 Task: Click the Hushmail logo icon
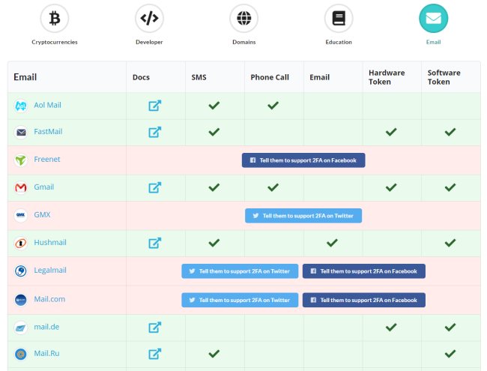pyautogui.click(x=21, y=243)
